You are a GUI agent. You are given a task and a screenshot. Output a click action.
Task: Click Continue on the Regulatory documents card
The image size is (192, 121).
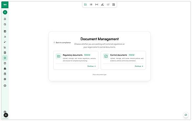[x=91, y=66]
